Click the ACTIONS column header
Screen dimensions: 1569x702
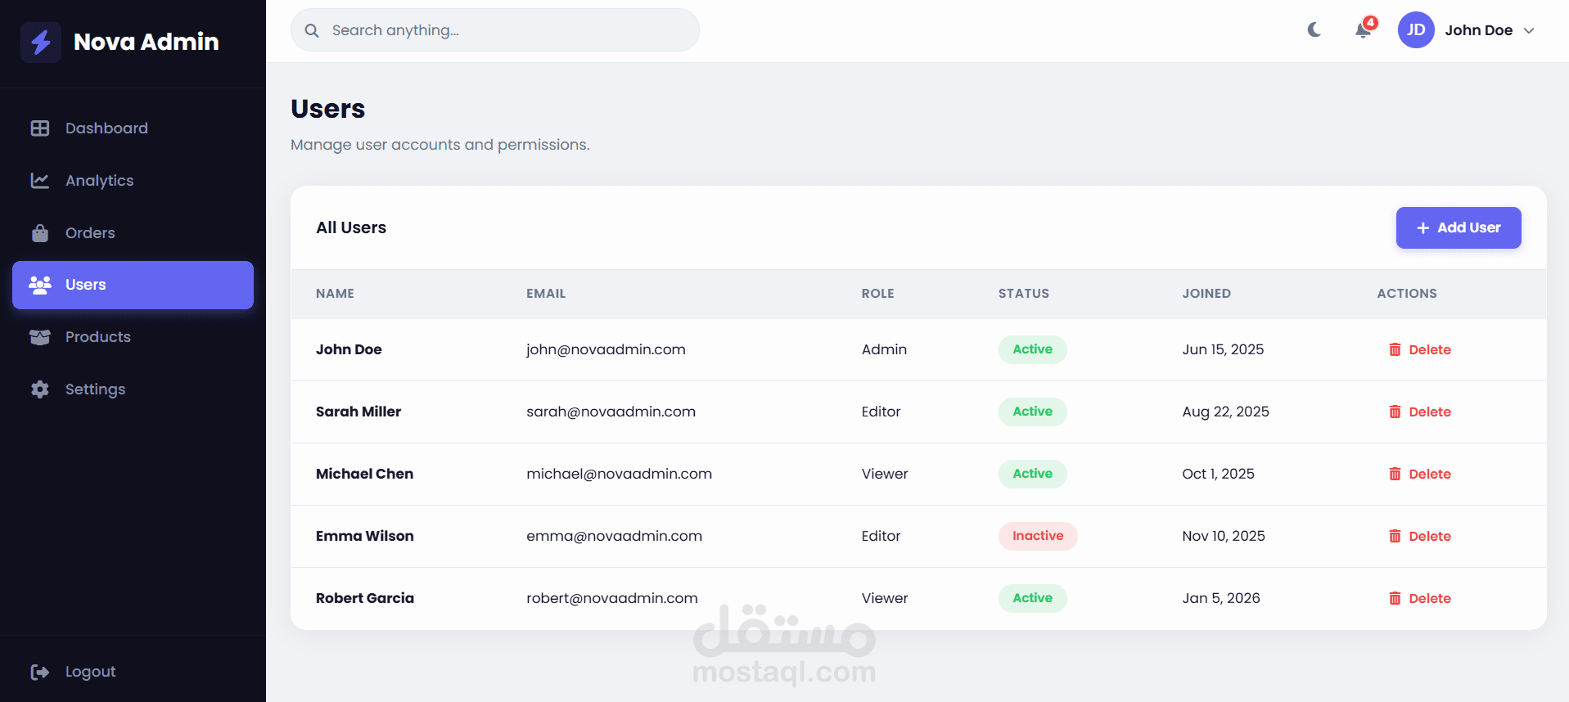1407,294
